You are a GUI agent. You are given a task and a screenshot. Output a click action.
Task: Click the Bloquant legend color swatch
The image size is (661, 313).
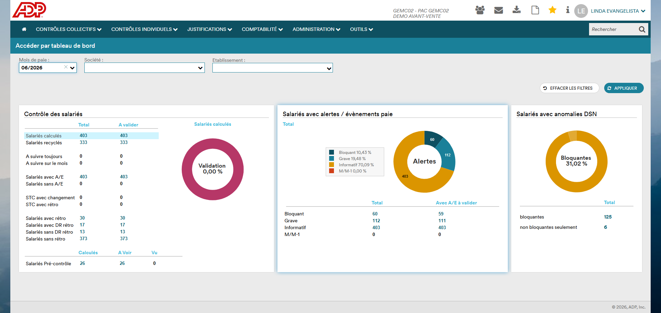click(332, 152)
